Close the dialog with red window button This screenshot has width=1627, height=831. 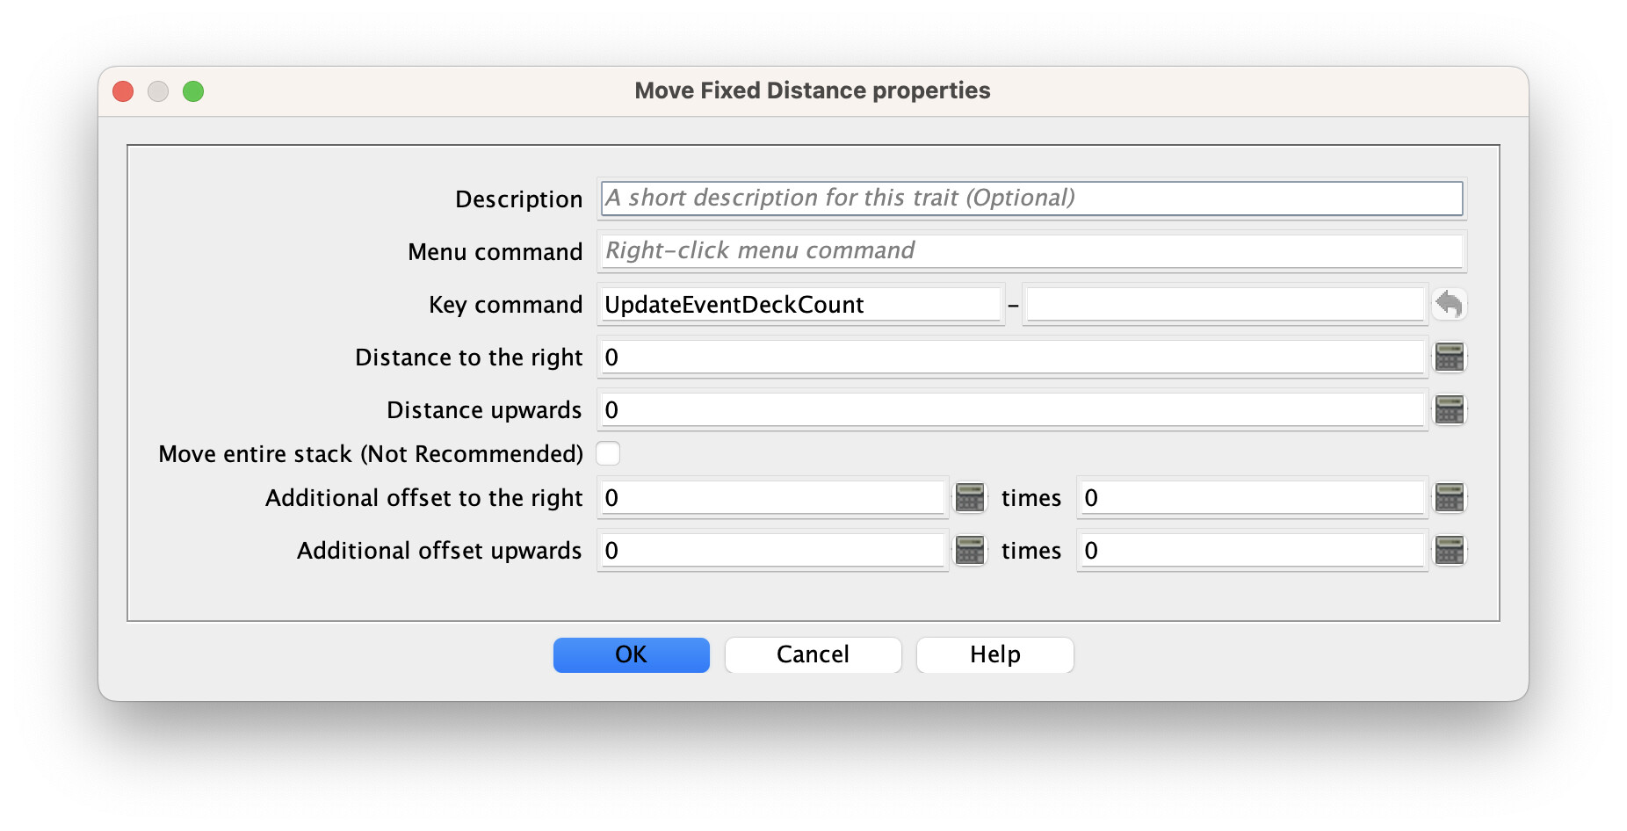123,91
